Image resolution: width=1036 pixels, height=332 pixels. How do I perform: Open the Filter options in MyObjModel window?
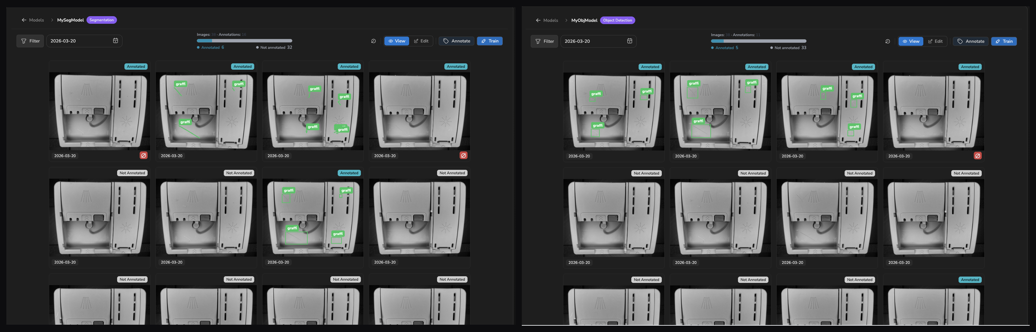(x=545, y=41)
